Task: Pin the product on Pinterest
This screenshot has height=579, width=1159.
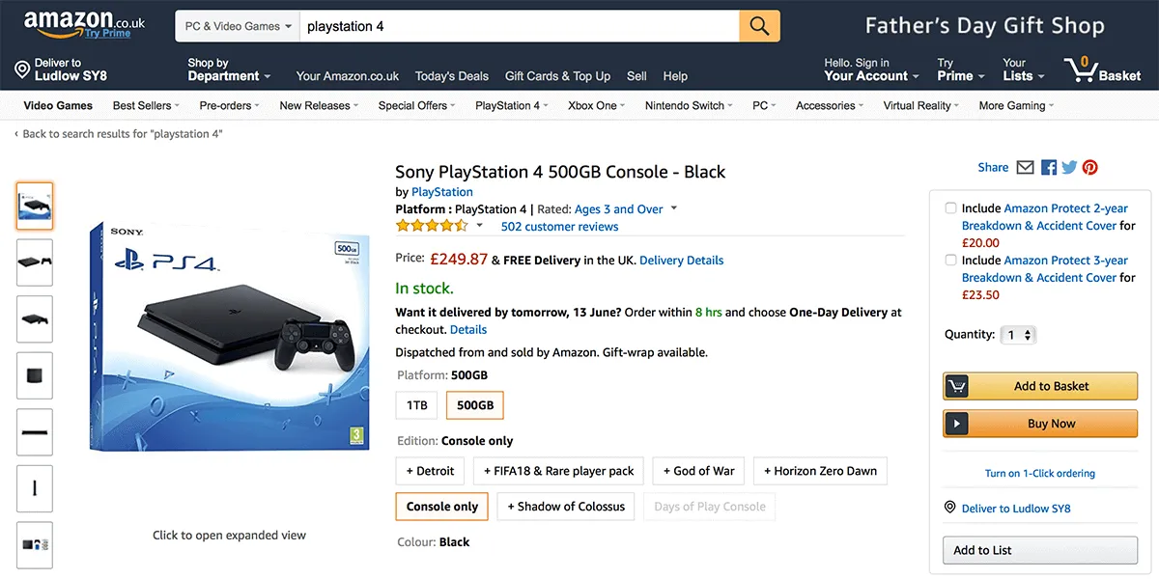Action: pos(1089,167)
